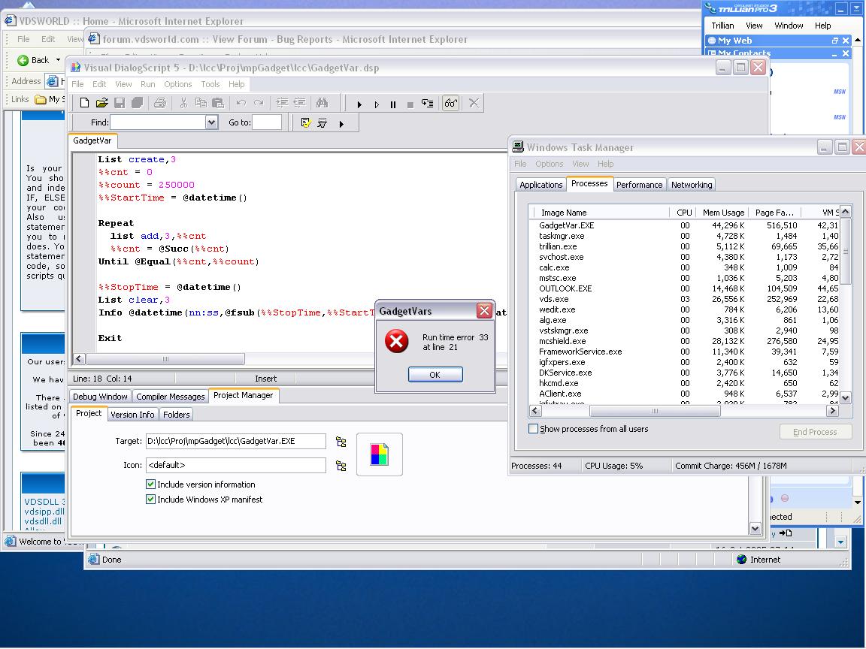Click the Copy icon in the toolbar
This screenshot has height=649, width=866.
(201, 103)
